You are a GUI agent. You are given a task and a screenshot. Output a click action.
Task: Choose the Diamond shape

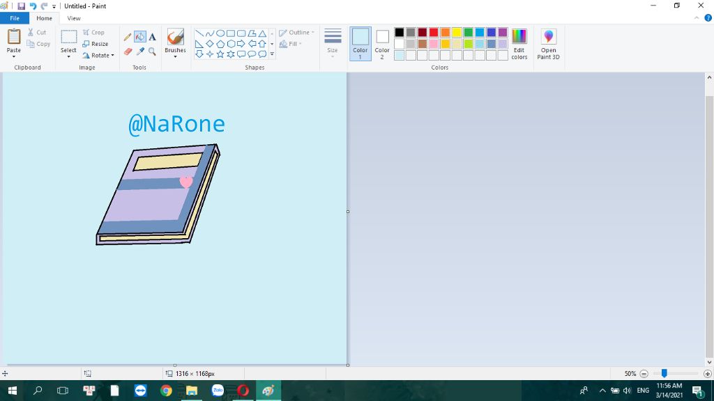(210, 44)
